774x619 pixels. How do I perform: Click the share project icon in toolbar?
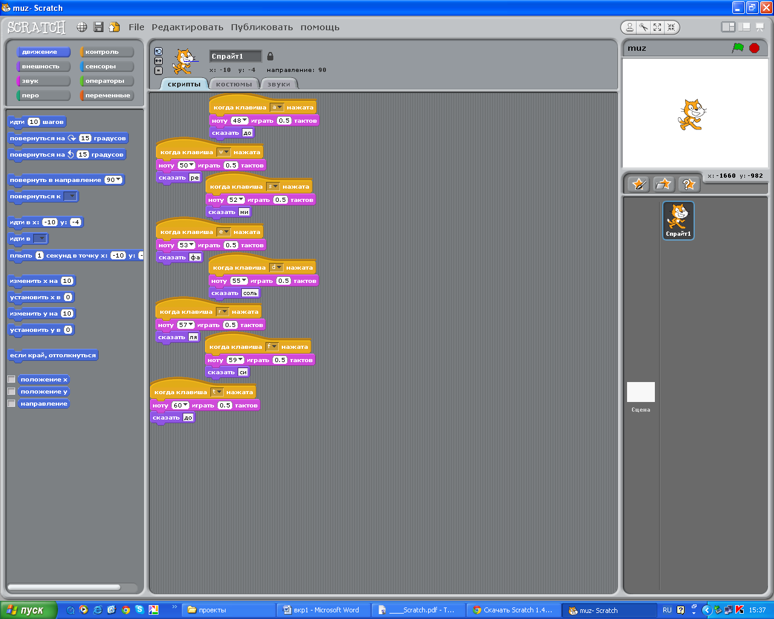[x=114, y=27]
